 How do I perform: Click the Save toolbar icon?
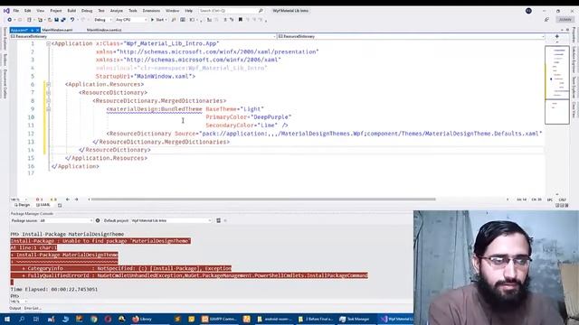(x=56, y=20)
